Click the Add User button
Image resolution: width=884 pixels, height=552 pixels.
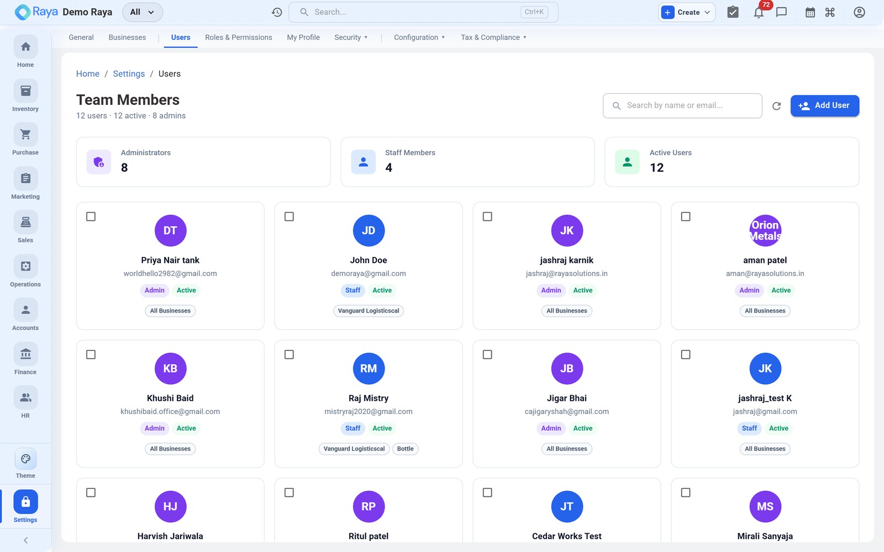[825, 105]
